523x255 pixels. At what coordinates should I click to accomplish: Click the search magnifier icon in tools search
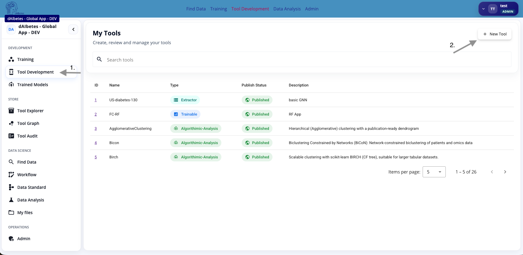pos(100,59)
